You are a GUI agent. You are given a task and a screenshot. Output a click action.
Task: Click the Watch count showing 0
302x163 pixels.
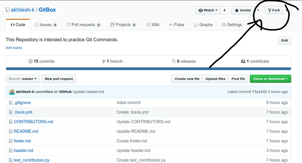224,10
